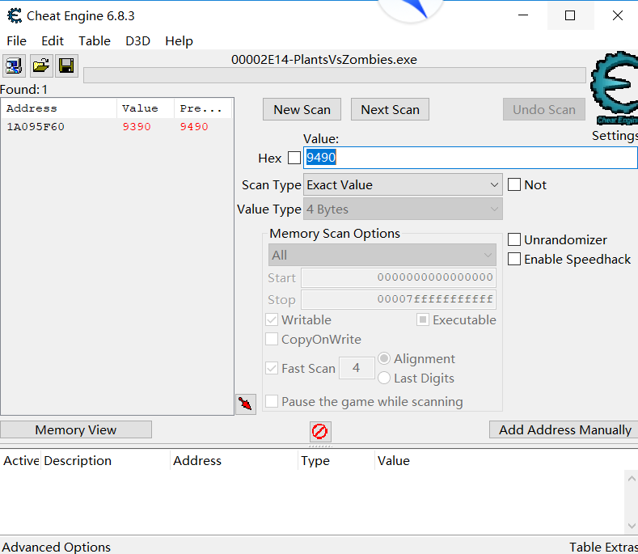Tick the Enable Speedhack checkbox

514,259
